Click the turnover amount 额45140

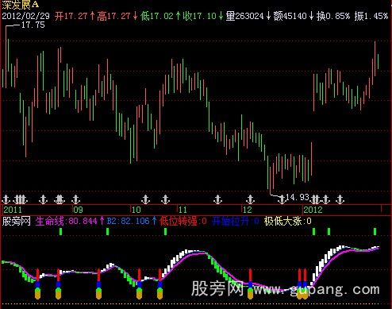pos(290,16)
